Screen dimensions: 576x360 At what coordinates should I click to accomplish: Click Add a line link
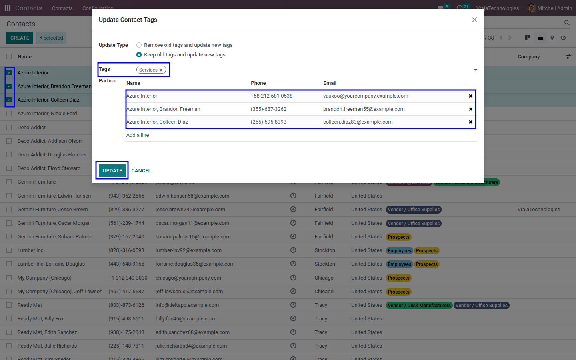(x=138, y=135)
